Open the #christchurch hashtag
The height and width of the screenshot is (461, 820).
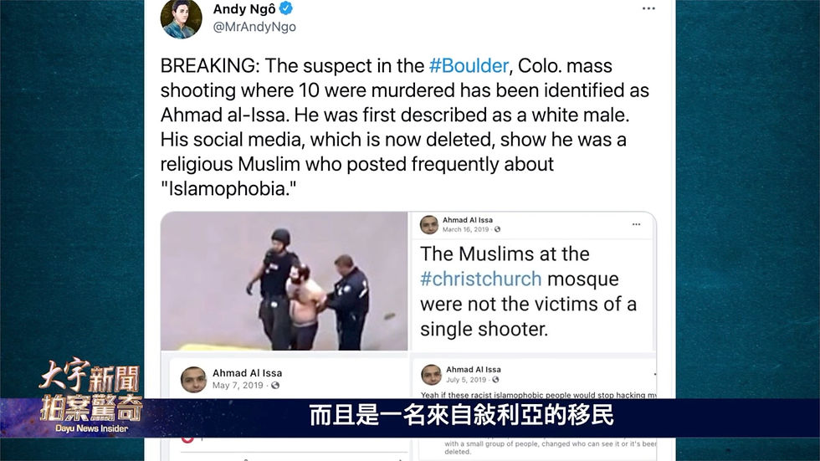pyautogui.click(x=480, y=279)
